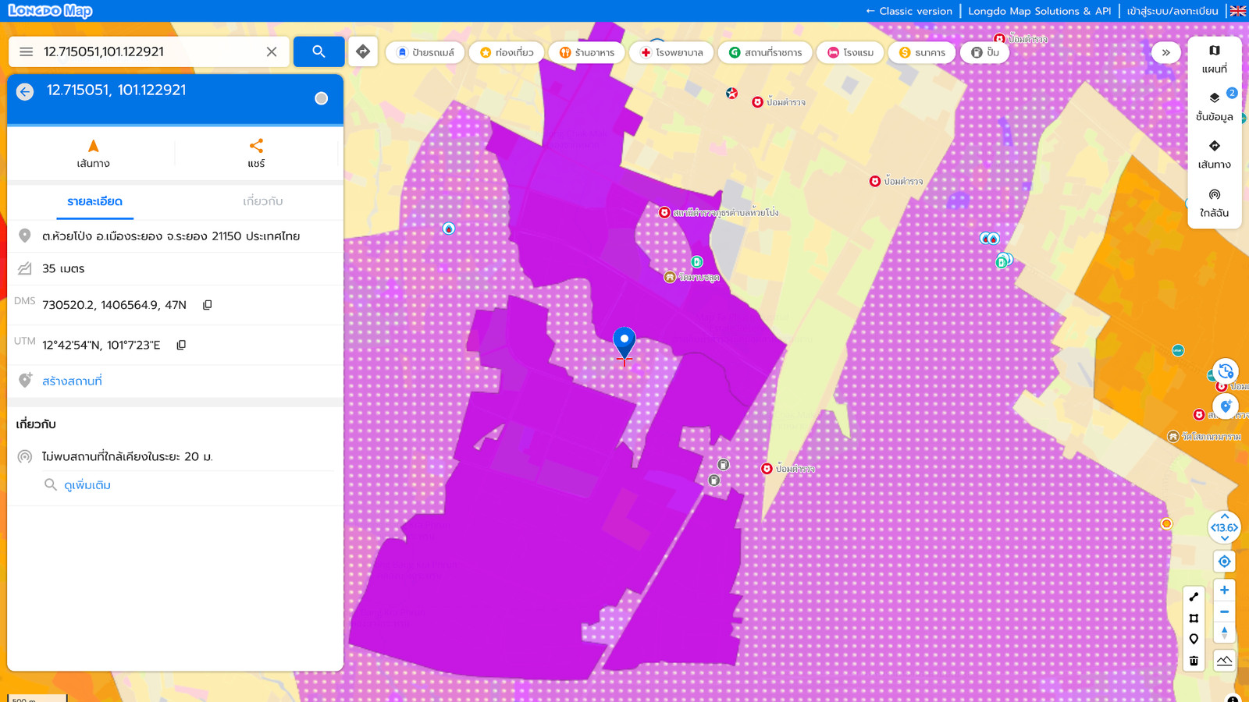Center map on my current location

pos(1224,562)
